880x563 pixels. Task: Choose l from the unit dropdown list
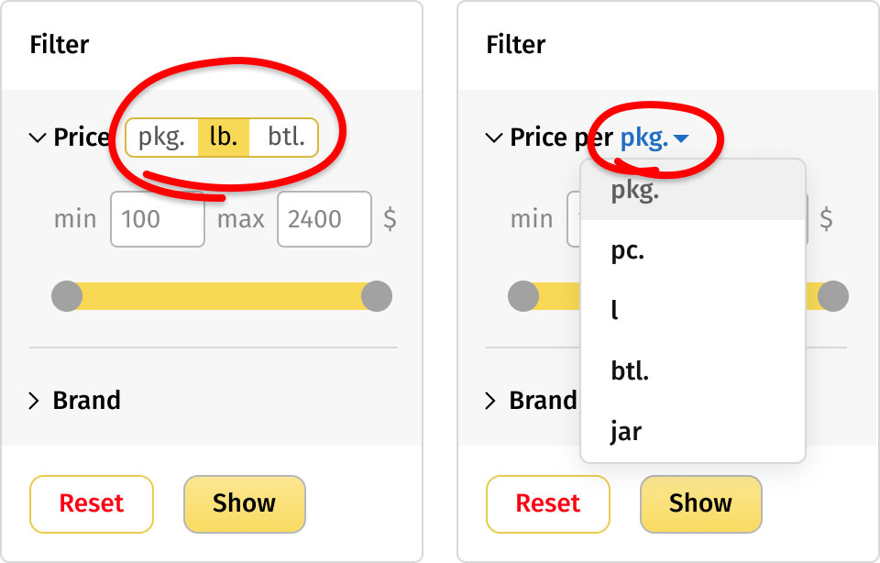693,311
